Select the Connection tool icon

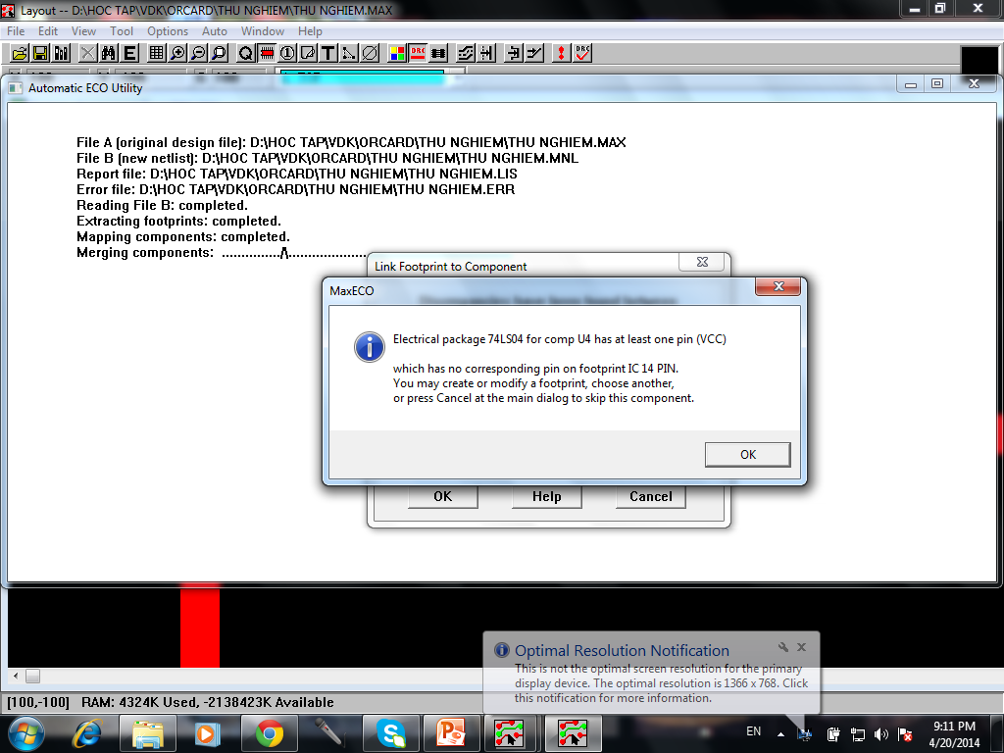pyautogui.click(x=349, y=53)
